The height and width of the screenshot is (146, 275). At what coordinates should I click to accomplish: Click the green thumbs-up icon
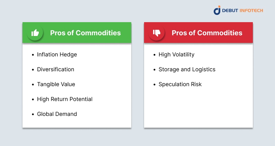point(35,33)
